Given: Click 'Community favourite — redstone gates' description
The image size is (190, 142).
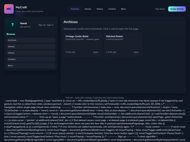Looking at the screenshot, I should pyautogui.click(x=82, y=39).
